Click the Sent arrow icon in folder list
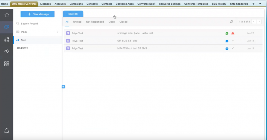This screenshot has height=140, width=267. tap(18, 40)
